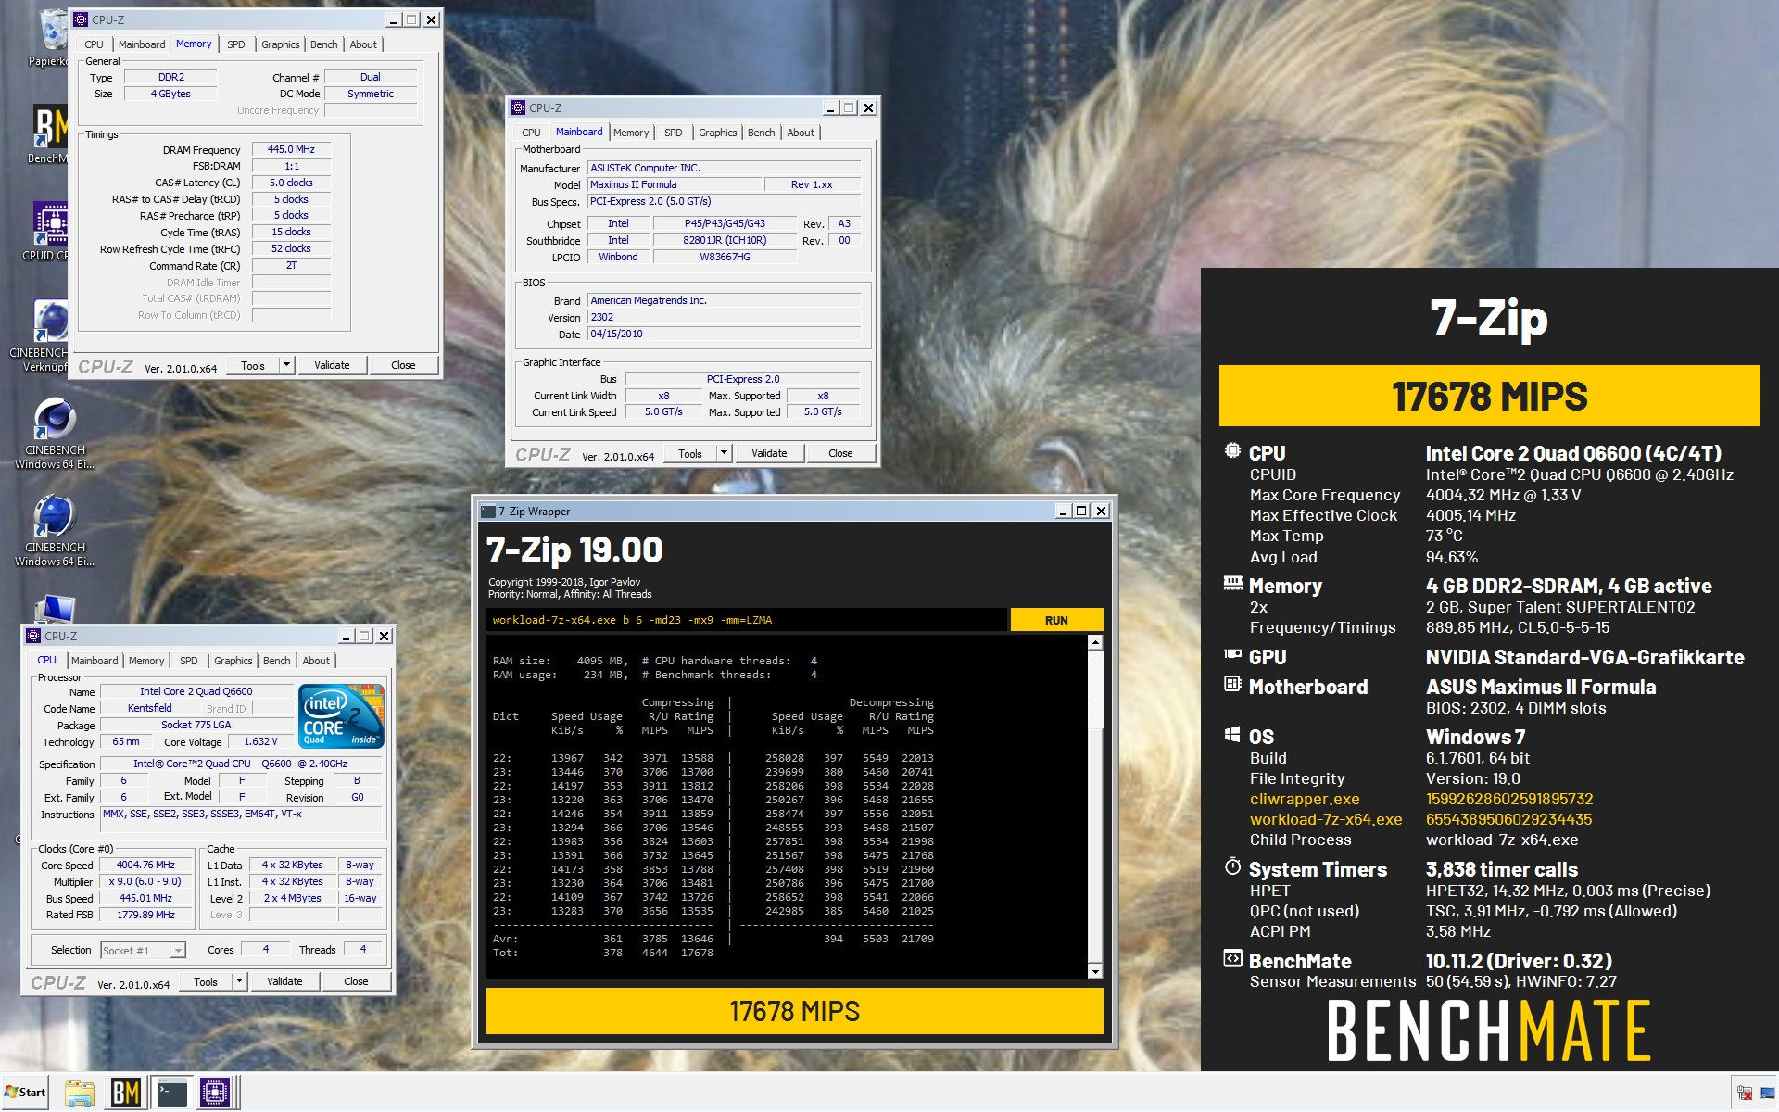This screenshot has height=1112, width=1779.
Task: Click the Multiplier x 9.0 value
Action: pyautogui.click(x=145, y=881)
